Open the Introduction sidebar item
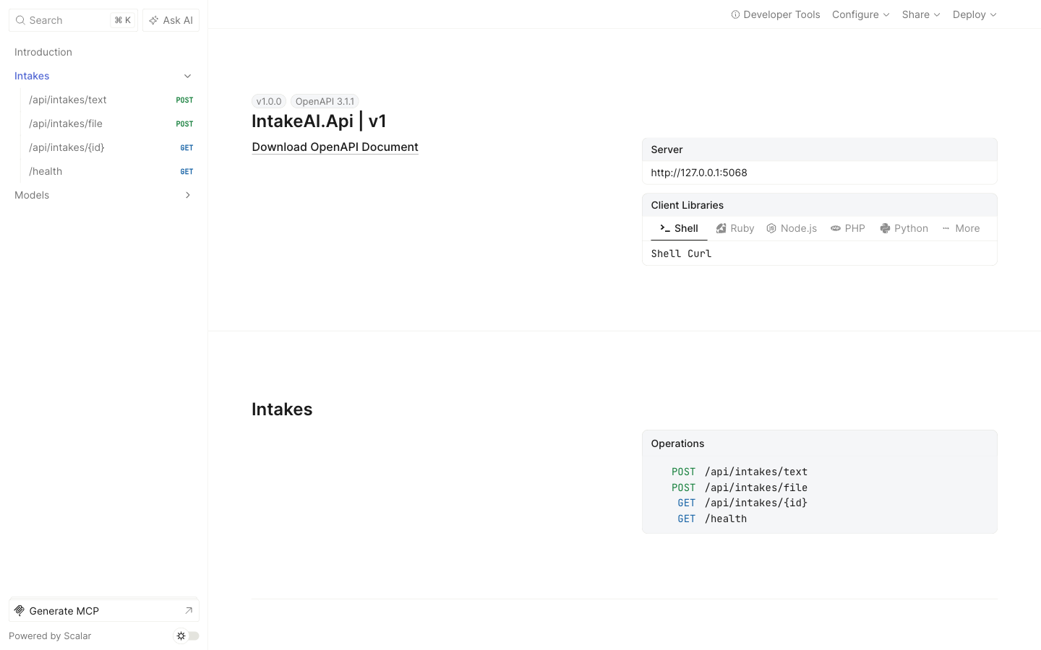Image resolution: width=1041 pixels, height=650 pixels. [x=103, y=52]
